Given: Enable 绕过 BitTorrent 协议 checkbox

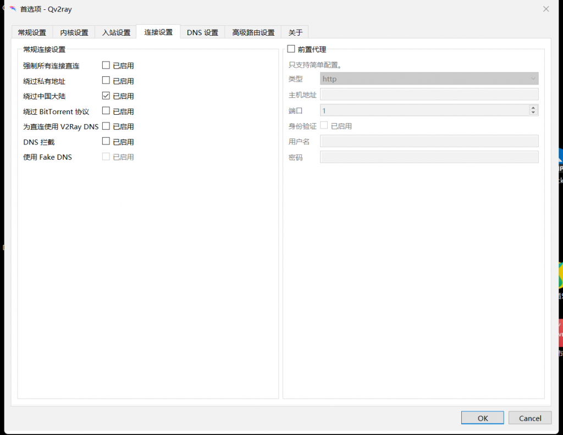Looking at the screenshot, I should click(106, 111).
